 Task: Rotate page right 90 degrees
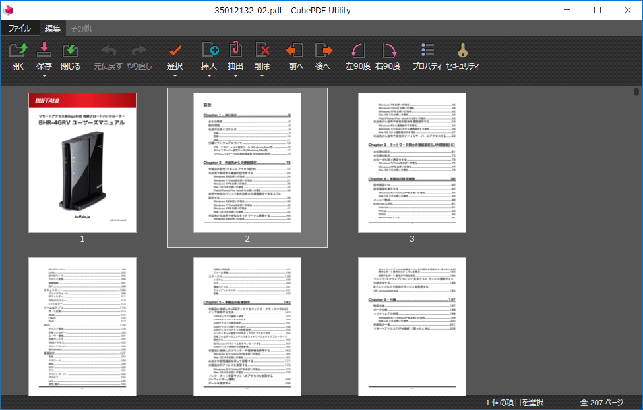pyautogui.click(x=388, y=51)
